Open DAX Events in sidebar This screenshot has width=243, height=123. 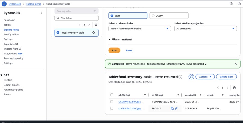point(7,94)
